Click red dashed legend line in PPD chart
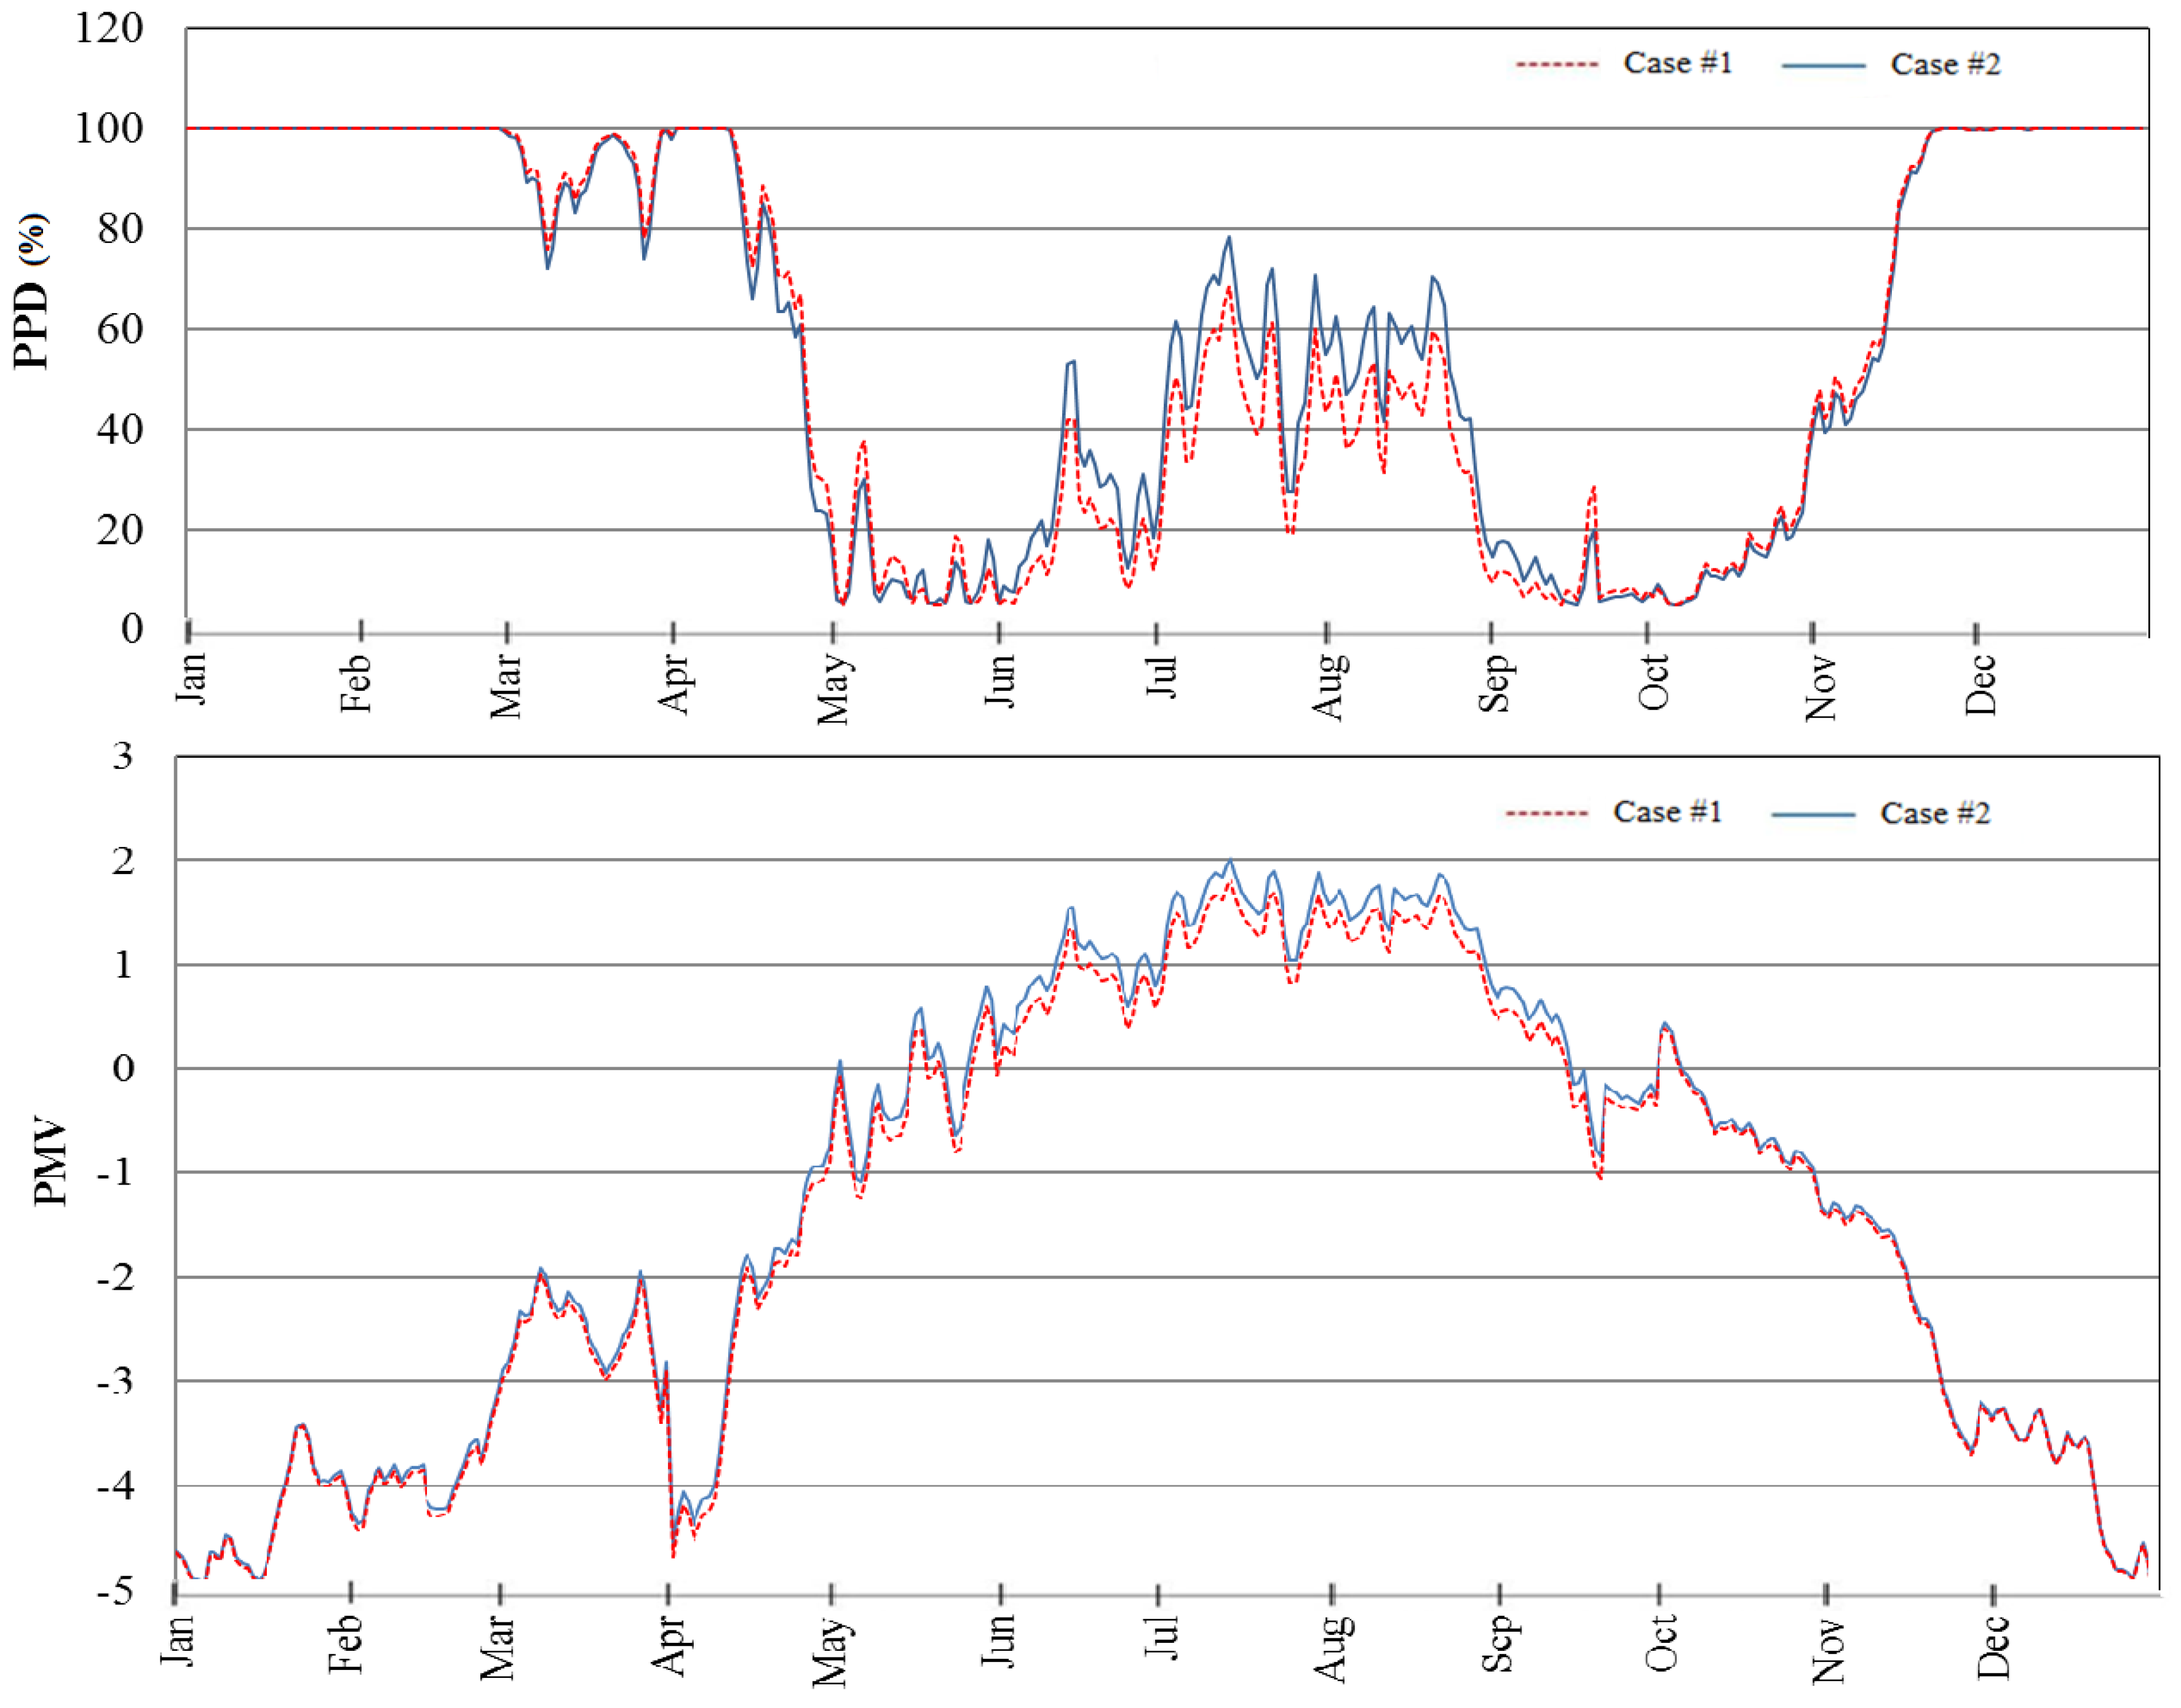The width and height of the screenshot is (2181, 1708). [x=1557, y=65]
